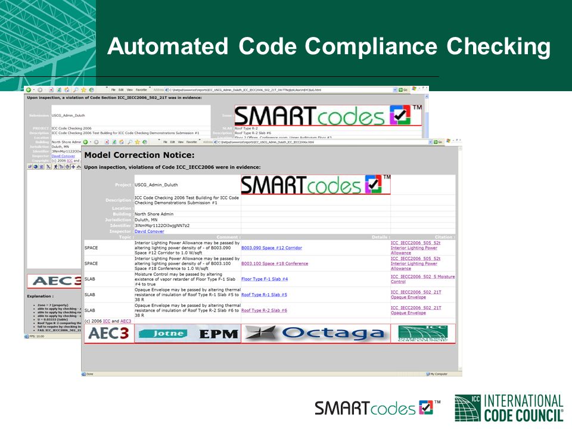Screen dimensions: 572x429
Task: Click Search magnifier in Model Correction Notice window
Action: click(130, 142)
